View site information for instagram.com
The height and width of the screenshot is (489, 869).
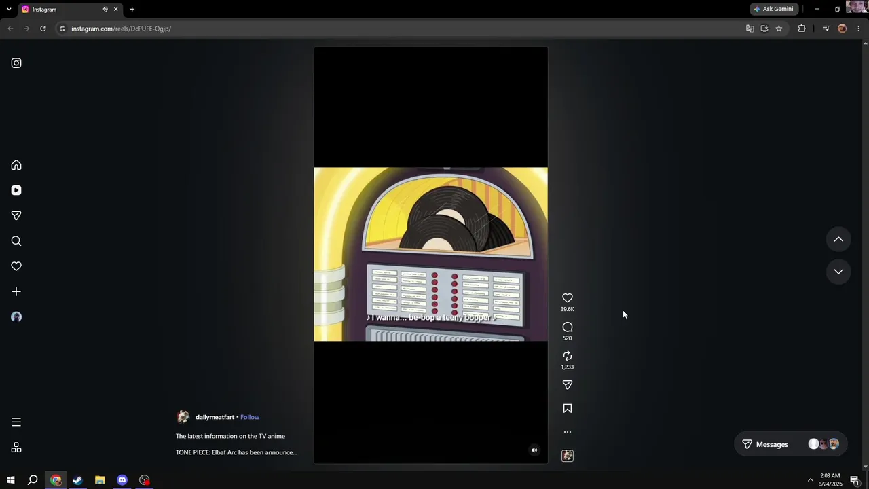[x=62, y=29]
